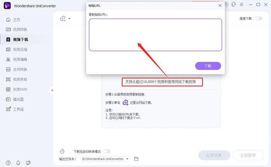This screenshot has width=271, height=167.
Task: Click the user account avatar icon
Action: pyautogui.click(x=227, y=5)
